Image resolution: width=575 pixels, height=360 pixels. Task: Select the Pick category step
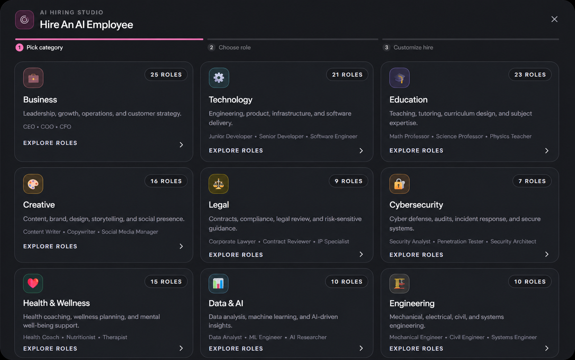click(x=39, y=47)
